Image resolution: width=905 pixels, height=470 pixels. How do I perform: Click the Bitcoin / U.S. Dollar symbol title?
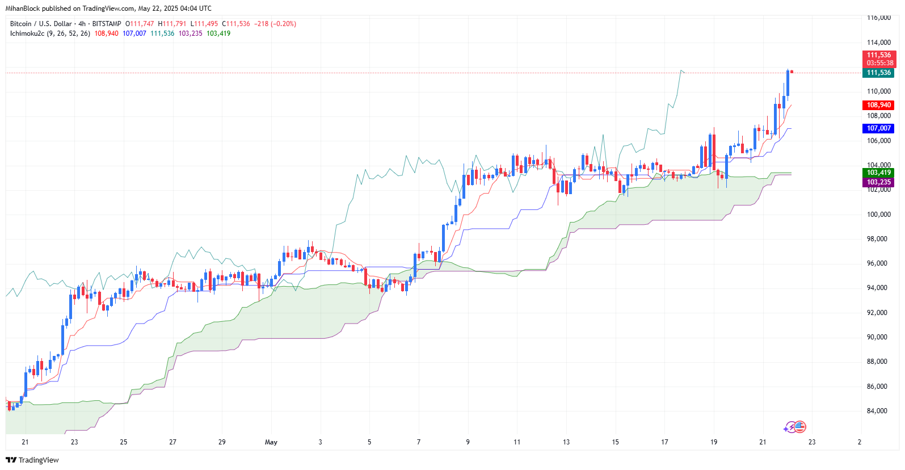click(41, 24)
